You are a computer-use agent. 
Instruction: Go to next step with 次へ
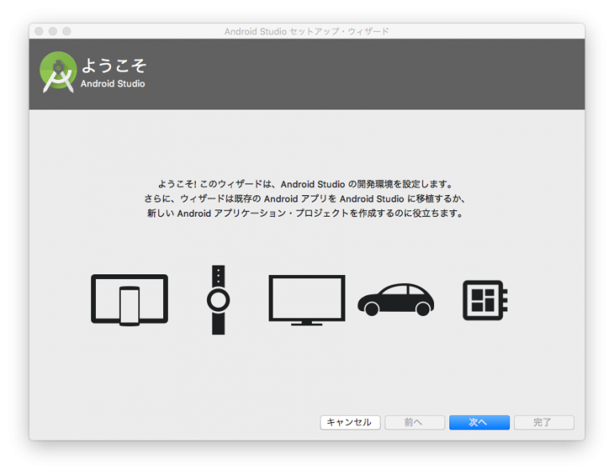coord(479,422)
